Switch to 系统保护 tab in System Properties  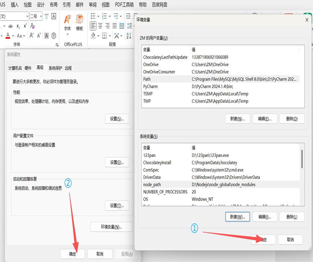click(x=55, y=68)
